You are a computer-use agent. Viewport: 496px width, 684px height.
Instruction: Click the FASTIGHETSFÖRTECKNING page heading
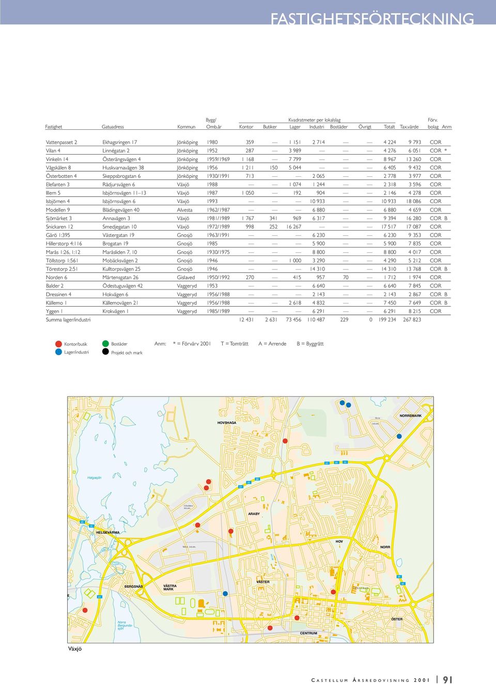coord(373,19)
